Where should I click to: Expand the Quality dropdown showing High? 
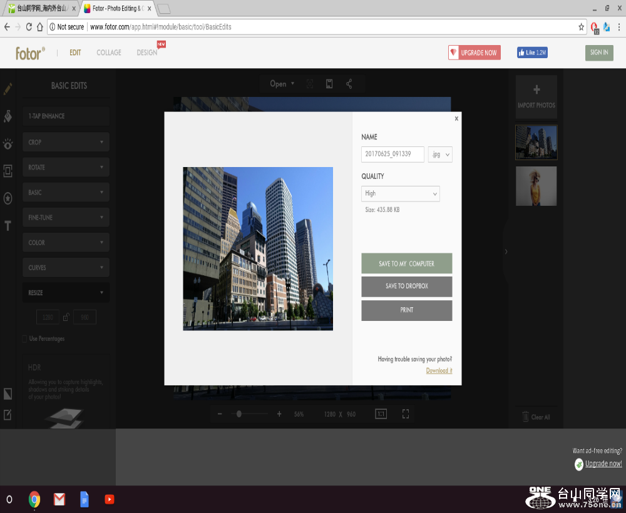(401, 194)
